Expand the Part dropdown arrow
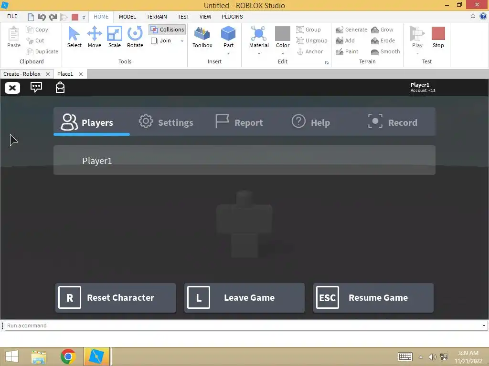The width and height of the screenshot is (489, 366). coord(228,53)
